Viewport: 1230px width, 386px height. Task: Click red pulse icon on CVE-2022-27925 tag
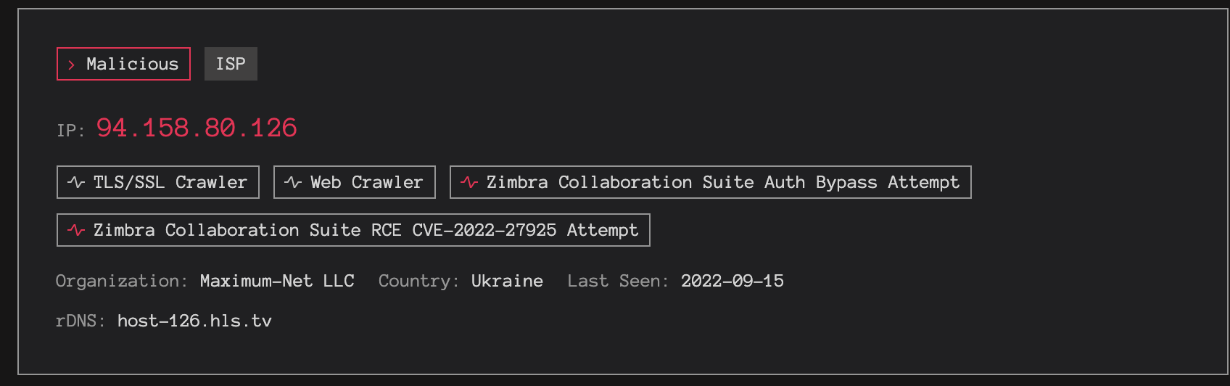(76, 230)
